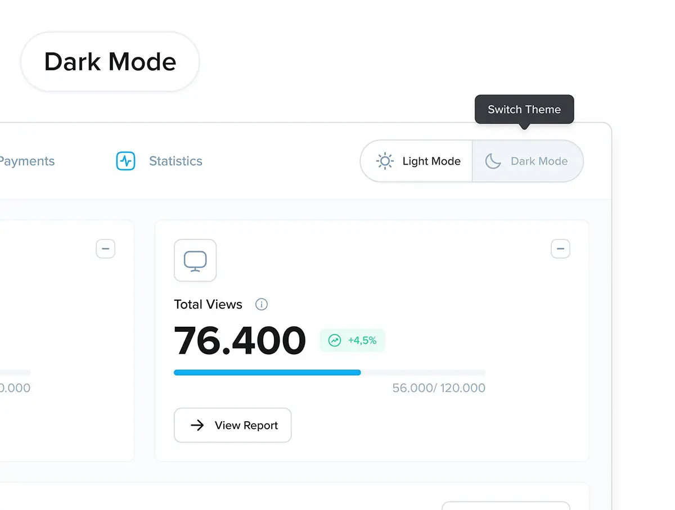The height and width of the screenshot is (510, 675).
Task: Switch to the Payments tab
Action: coord(26,161)
